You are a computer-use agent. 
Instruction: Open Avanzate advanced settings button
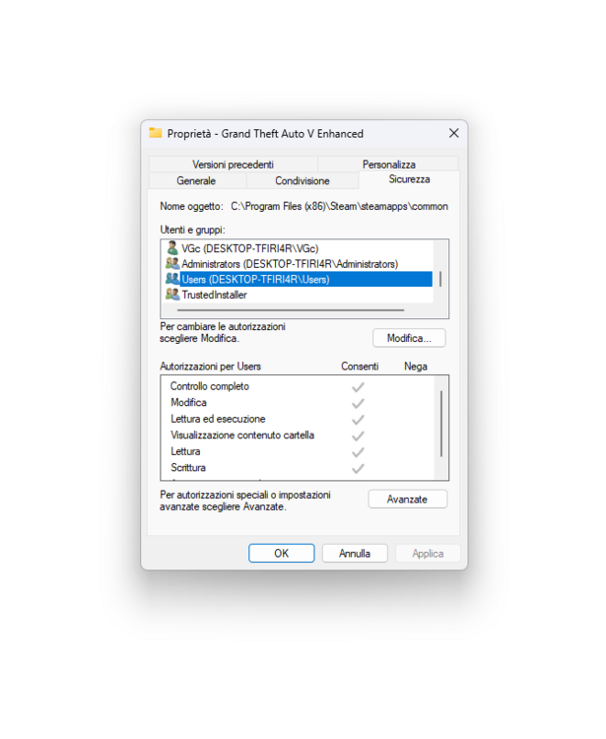407,500
